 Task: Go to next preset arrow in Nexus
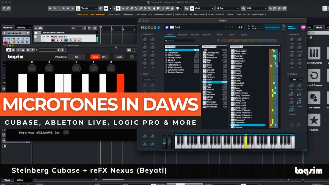(x=242, y=27)
